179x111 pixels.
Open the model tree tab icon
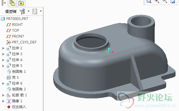(x=4, y=3)
